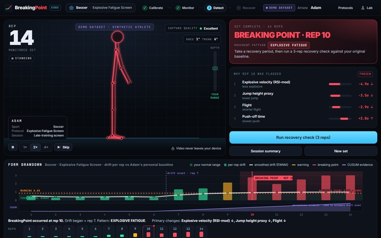Set playback speed to 4×
Viewport: 381px width, 238px height.
click(x=46, y=147)
